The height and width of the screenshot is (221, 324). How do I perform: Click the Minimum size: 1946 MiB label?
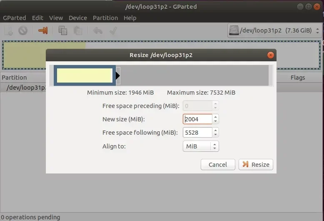120,93
